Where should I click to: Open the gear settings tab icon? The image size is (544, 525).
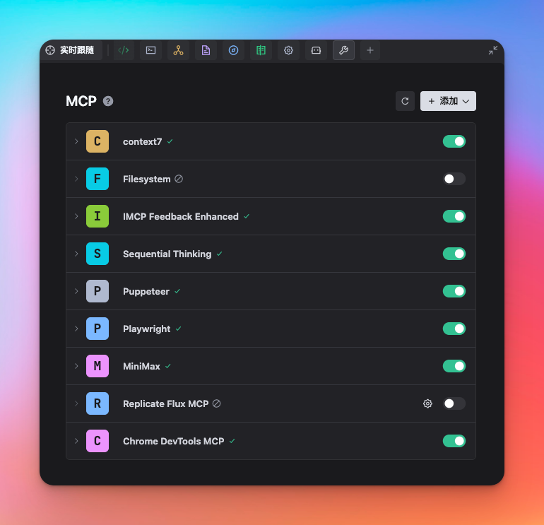[x=288, y=50]
